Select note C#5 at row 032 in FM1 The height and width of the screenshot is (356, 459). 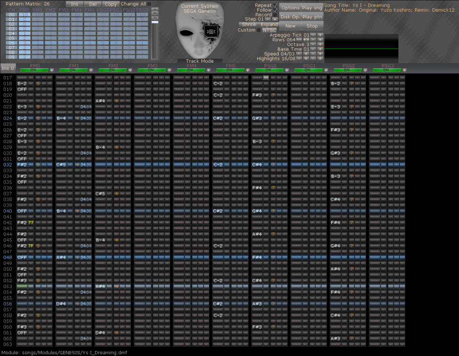pos(61,165)
